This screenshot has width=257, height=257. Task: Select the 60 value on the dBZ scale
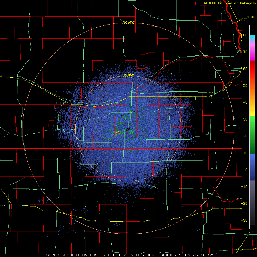pyautogui.click(x=245, y=69)
